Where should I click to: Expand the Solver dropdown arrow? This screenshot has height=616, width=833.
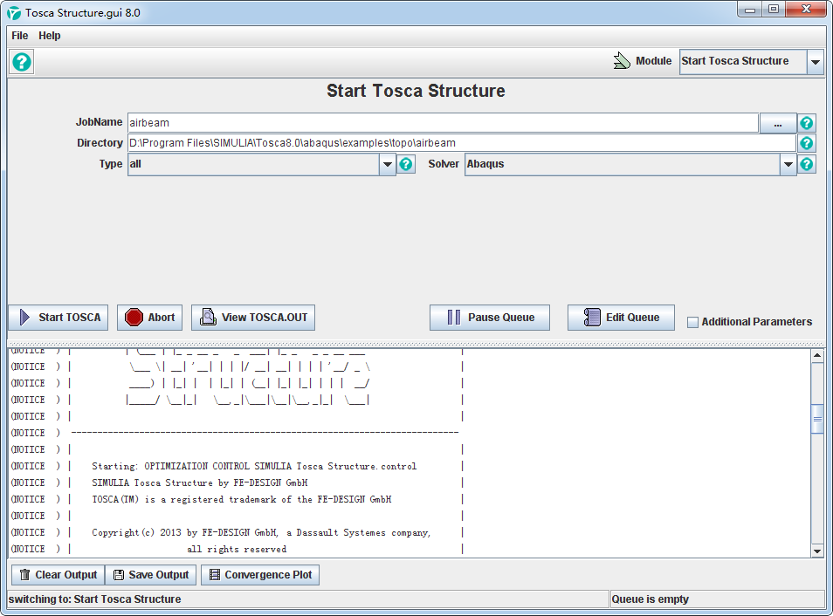(x=788, y=165)
